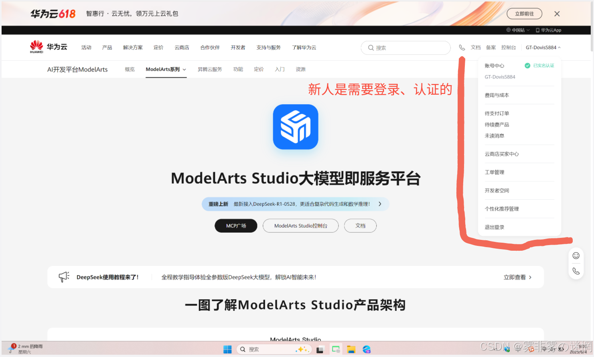Open 工单管理 in the account menu

[x=495, y=172]
